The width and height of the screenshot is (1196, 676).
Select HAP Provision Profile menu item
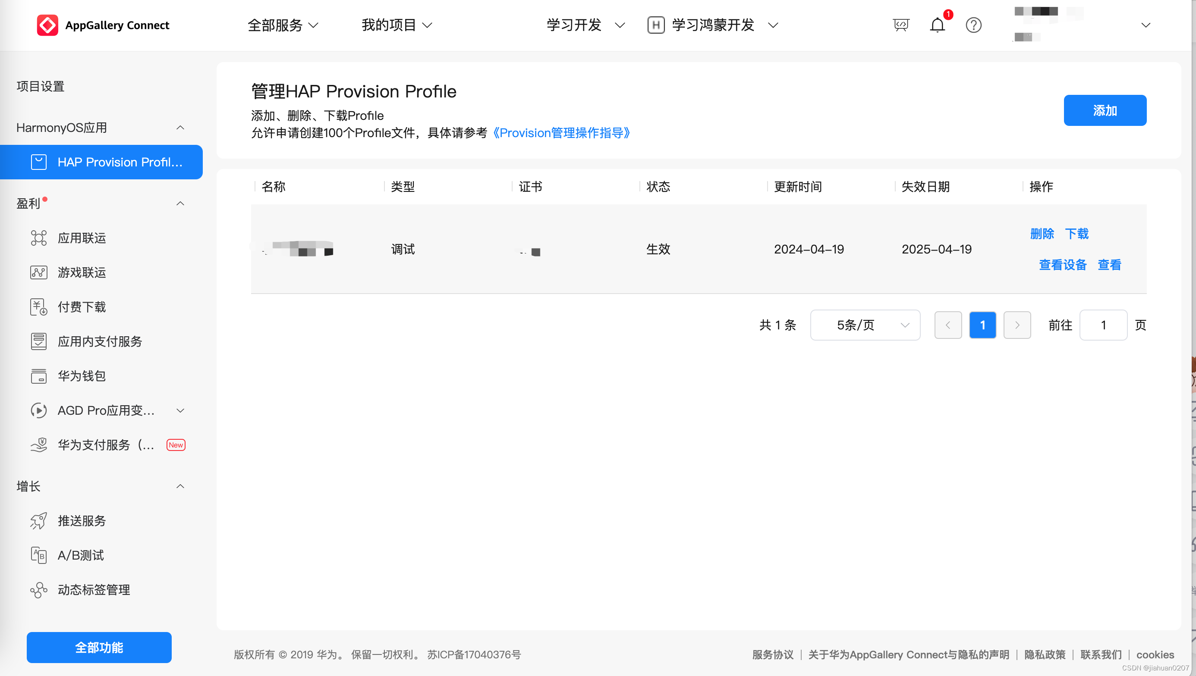click(x=101, y=162)
